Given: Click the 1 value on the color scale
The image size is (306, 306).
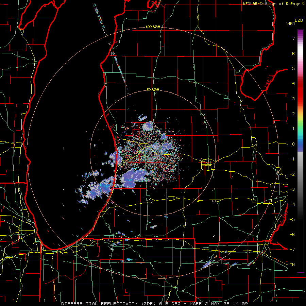Looking at the screenshot, I should click(x=293, y=129).
